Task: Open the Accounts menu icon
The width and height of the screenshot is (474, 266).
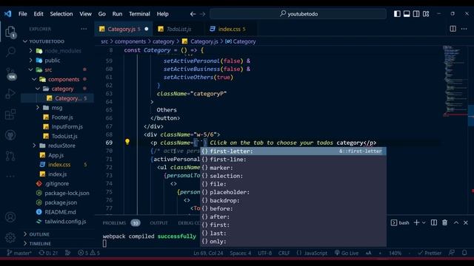Action: click(10, 216)
